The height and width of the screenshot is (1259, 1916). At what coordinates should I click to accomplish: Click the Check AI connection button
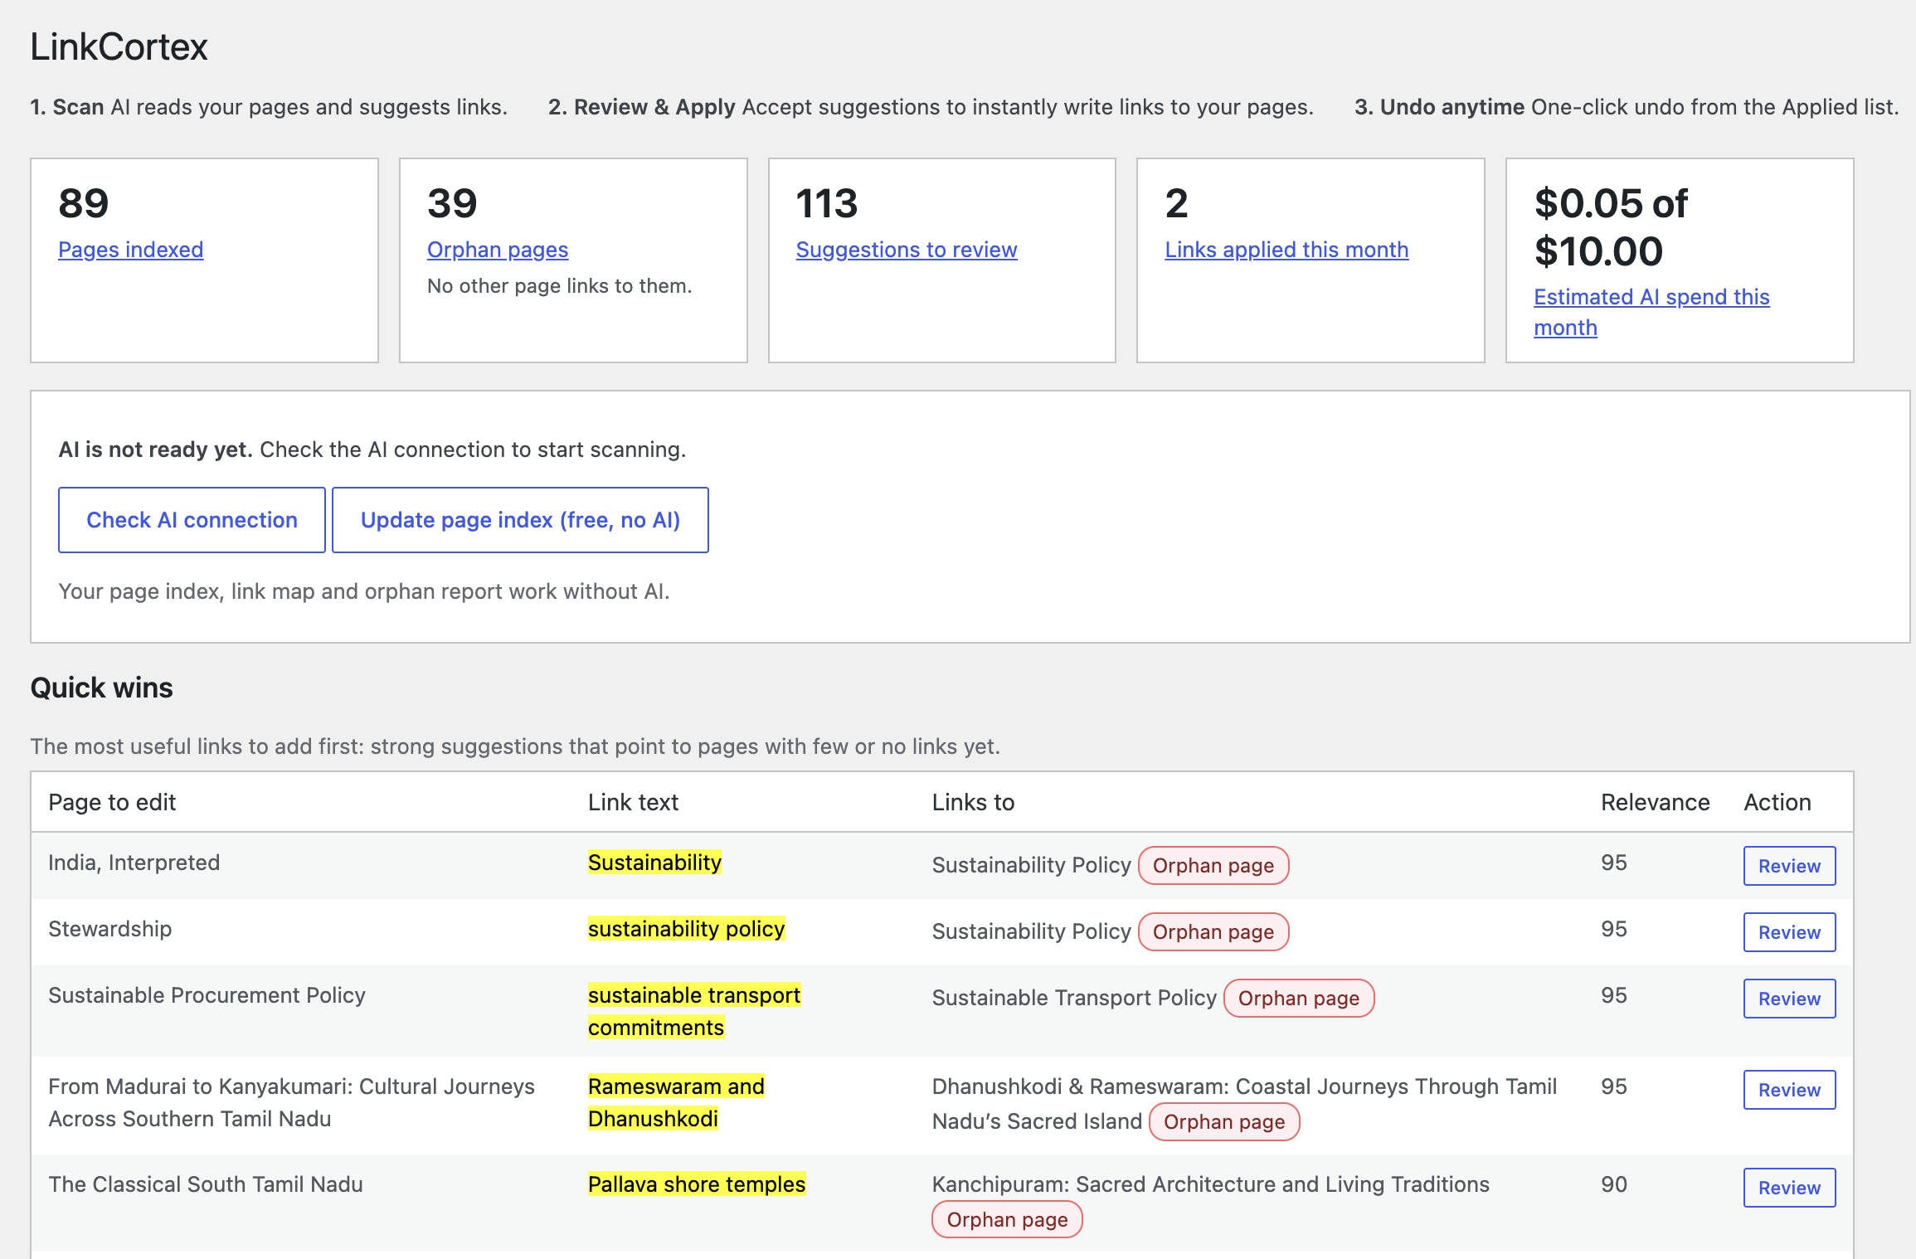[x=192, y=520]
